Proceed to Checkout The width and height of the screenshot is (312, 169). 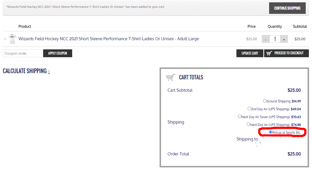coord(289,53)
